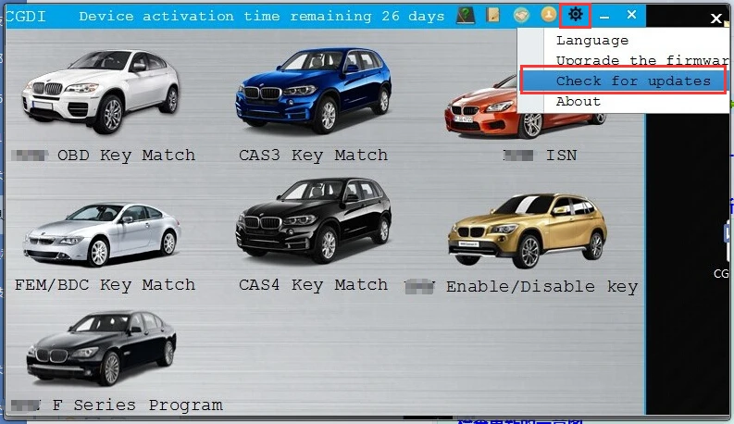The image size is (734, 424).
Task: Choose Language from settings menu
Action: pyautogui.click(x=592, y=41)
